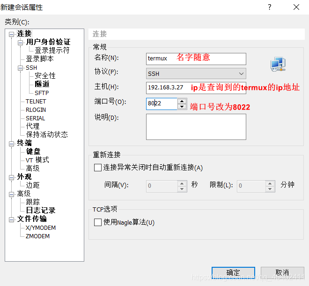Viewport: 309px width, 286px height.
Task: Decrease port number with down arrow
Action: [182, 107]
